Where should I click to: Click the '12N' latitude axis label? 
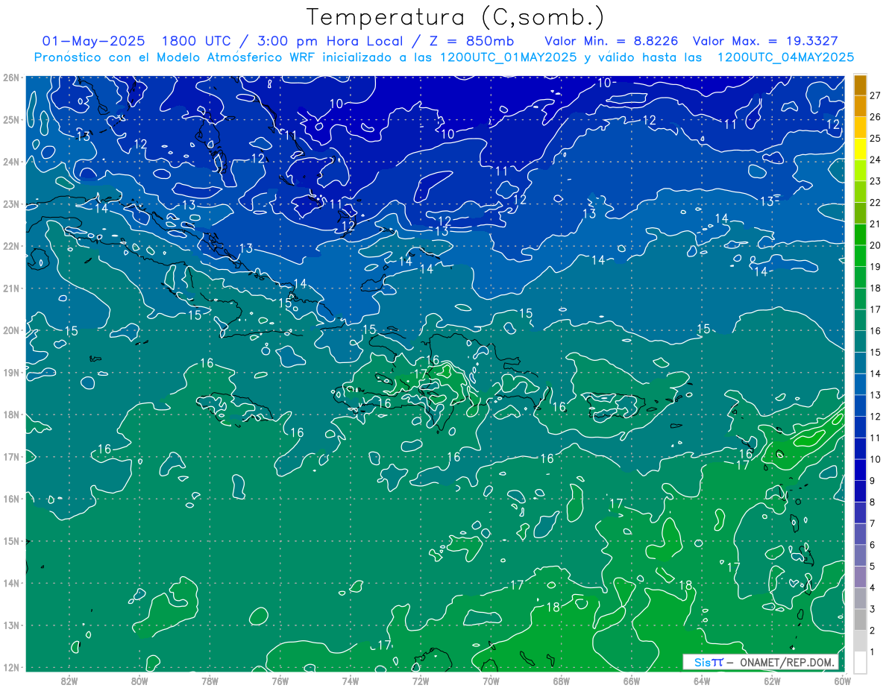[10, 667]
